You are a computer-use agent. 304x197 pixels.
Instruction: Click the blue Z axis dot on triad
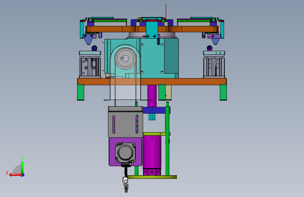coord(23,175)
